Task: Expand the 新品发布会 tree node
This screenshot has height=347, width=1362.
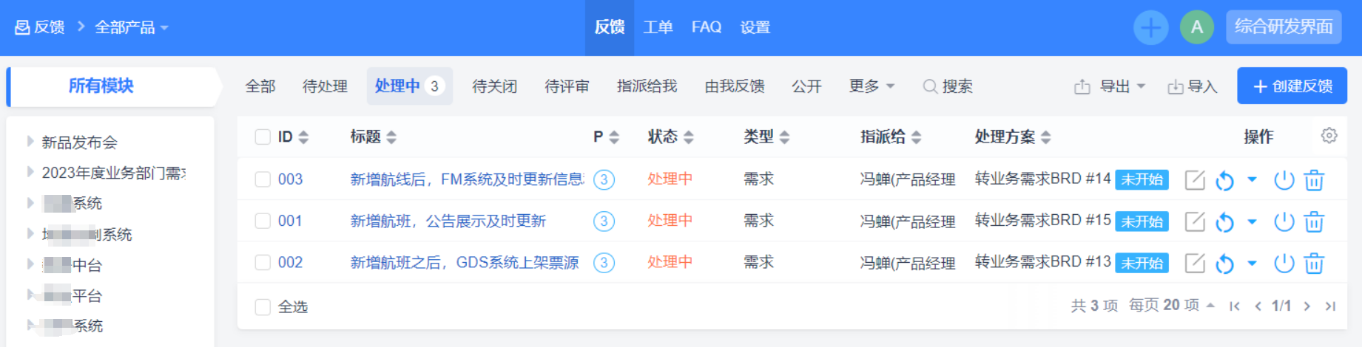Action: click(30, 141)
